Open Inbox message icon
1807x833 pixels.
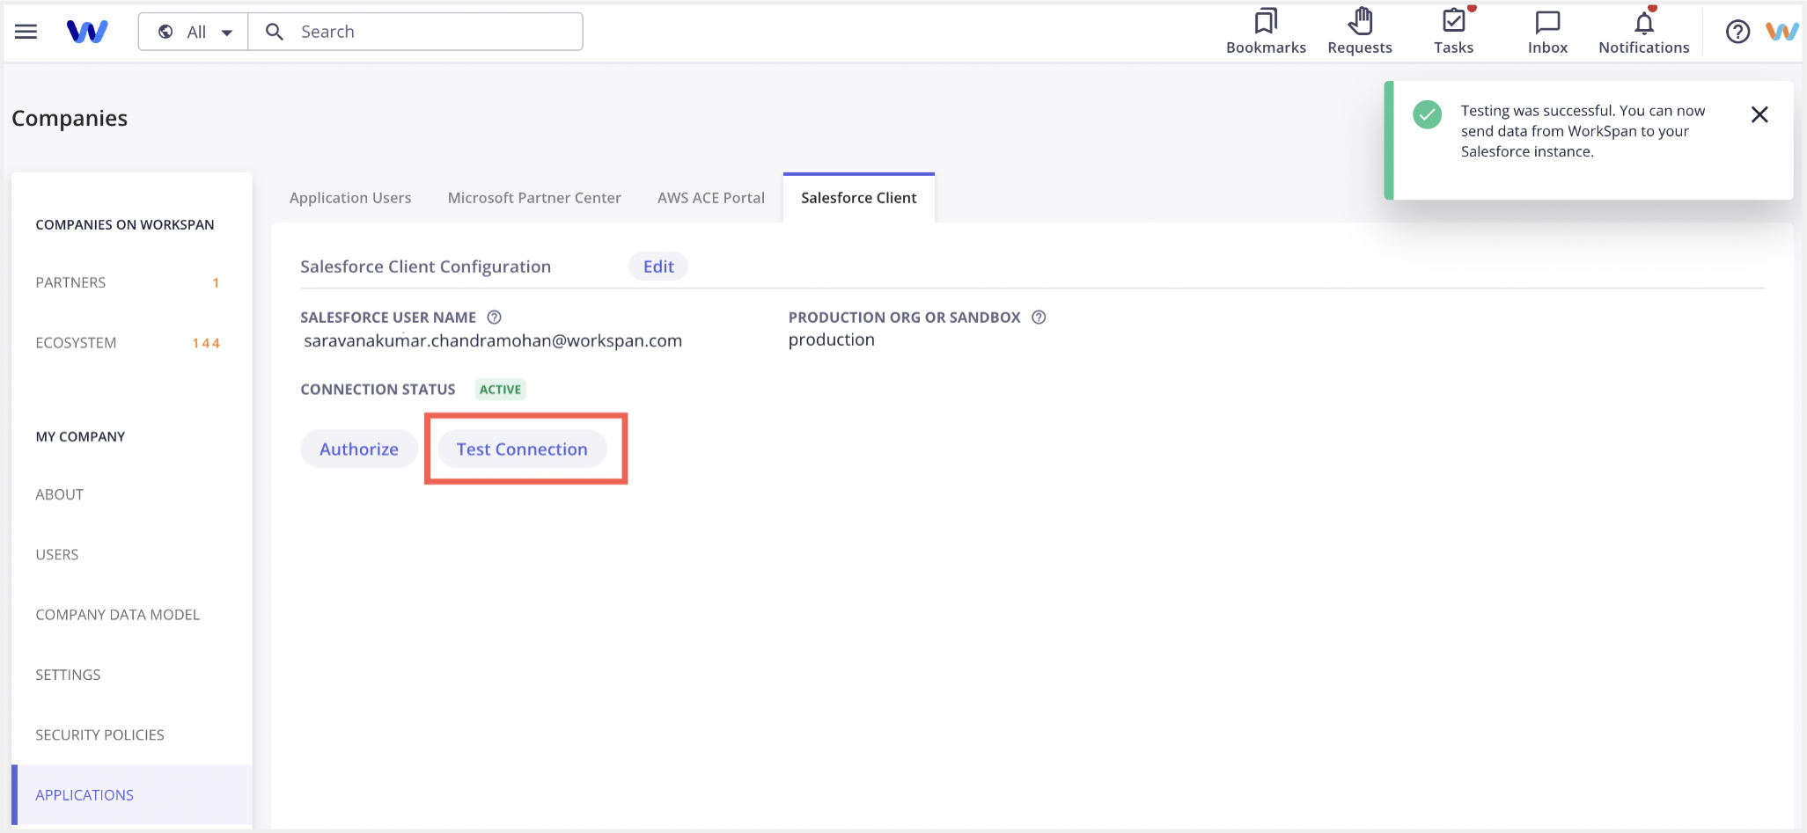(x=1547, y=32)
